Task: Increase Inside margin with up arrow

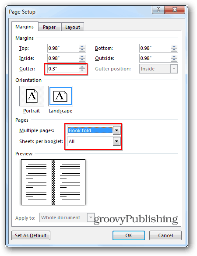Action: pos(82,56)
